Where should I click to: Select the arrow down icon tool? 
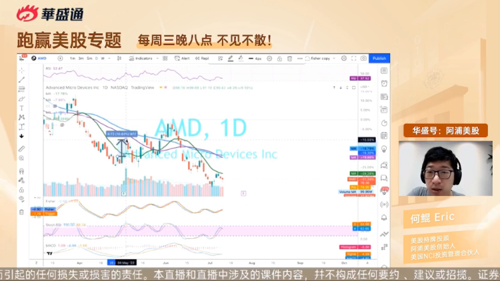tap(22, 136)
